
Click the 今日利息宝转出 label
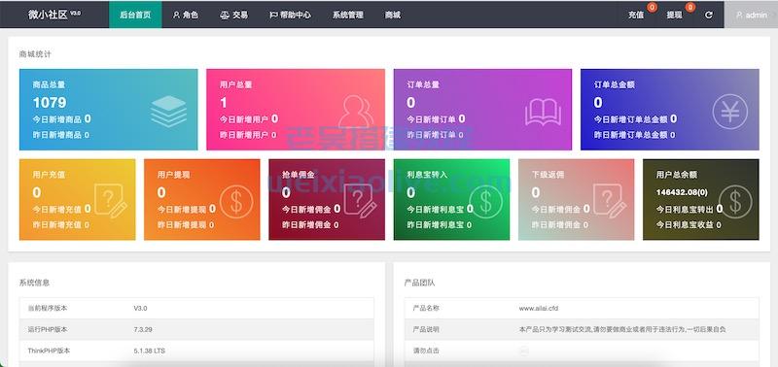click(685, 210)
